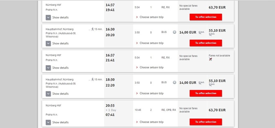The width and height of the screenshot is (275, 128).
Task: Expand Show details for 14:37 departure
Action: pyautogui.click(x=57, y=17)
